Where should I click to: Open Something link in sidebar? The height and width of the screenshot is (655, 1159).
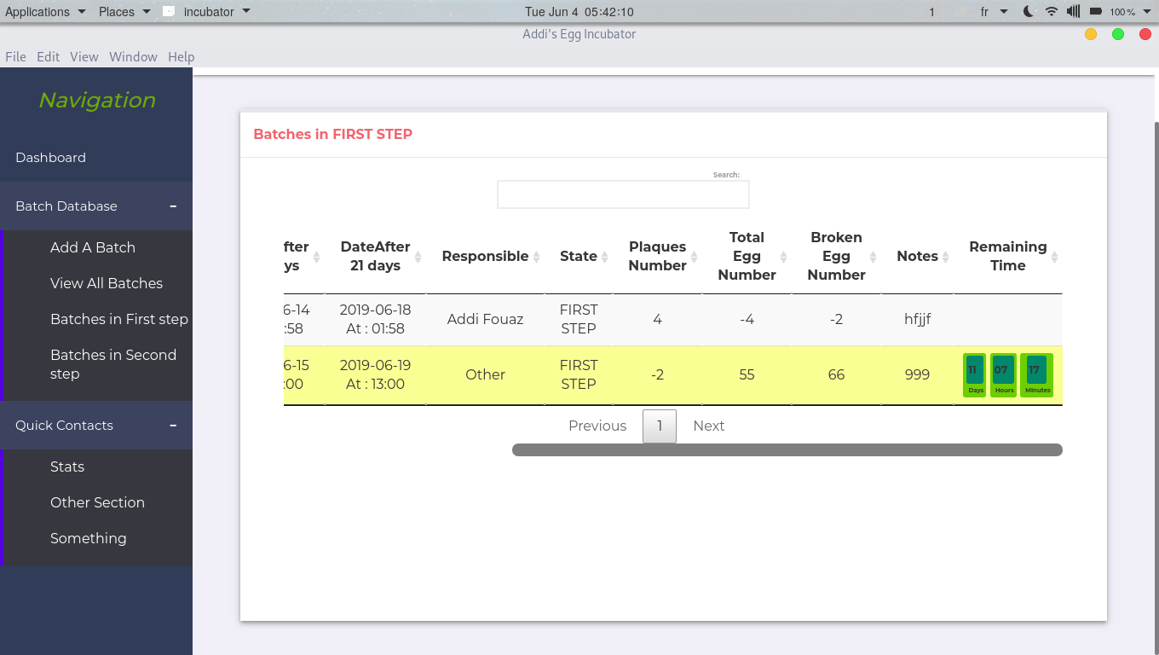[x=89, y=538]
